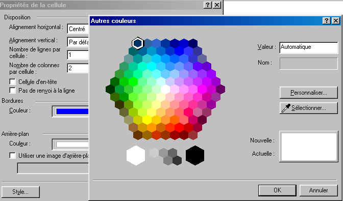Open the Alignement horizontal dropdown showing Centré
This screenshot has width=343, height=201.
click(78, 29)
